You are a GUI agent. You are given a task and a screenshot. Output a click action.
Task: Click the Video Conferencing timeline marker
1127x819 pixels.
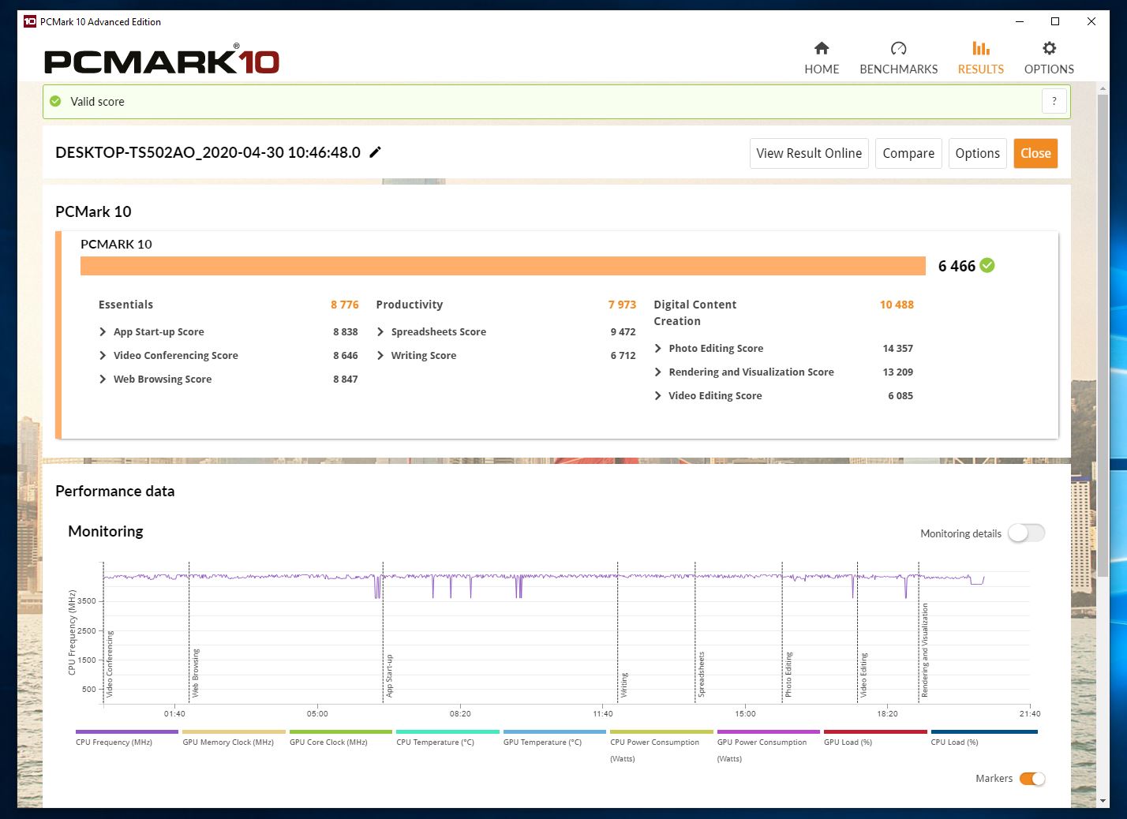coord(110,664)
